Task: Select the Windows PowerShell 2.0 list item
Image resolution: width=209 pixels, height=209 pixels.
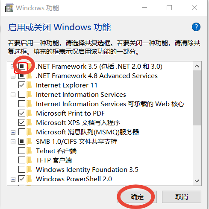Action: click(74, 179)
